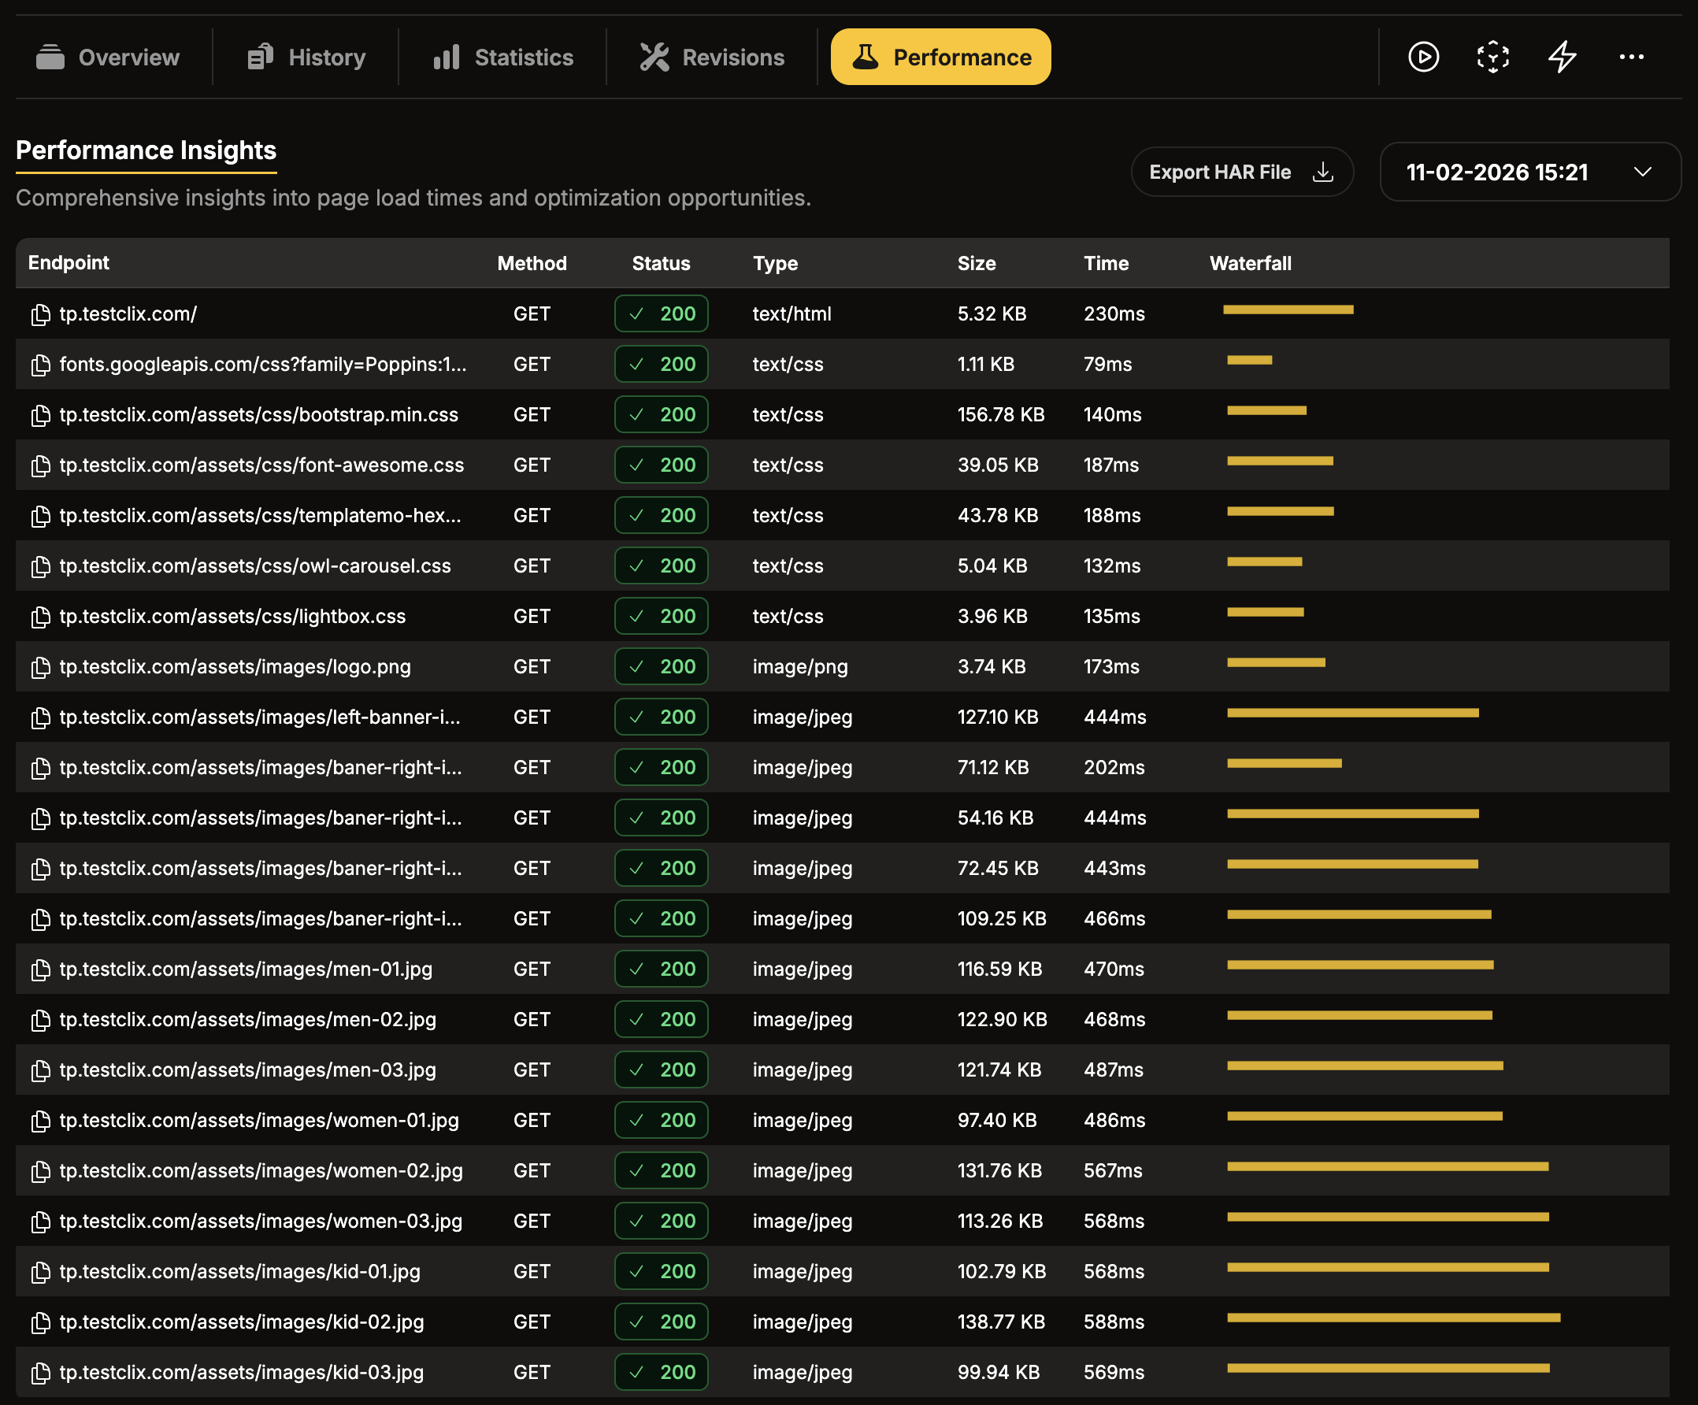Screen dimensions: 1698x1405
Task: Click endpoint text tp.testclix.com/assets/images/logo.png
Action: [x=235, y=667]
